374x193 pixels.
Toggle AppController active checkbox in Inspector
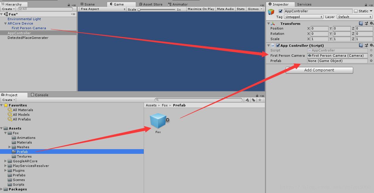(280, 11)
